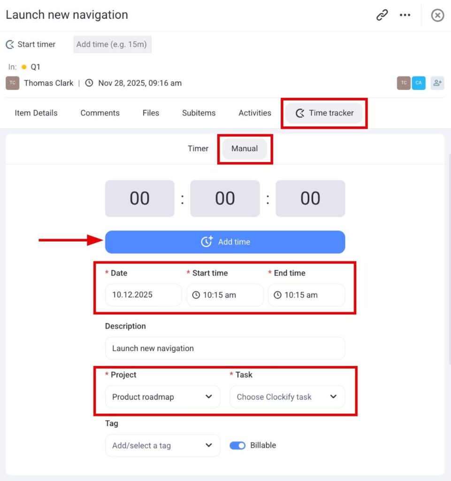Click Thomas Clark's avatar next to name
451x481 pixels.
(13, 83)
